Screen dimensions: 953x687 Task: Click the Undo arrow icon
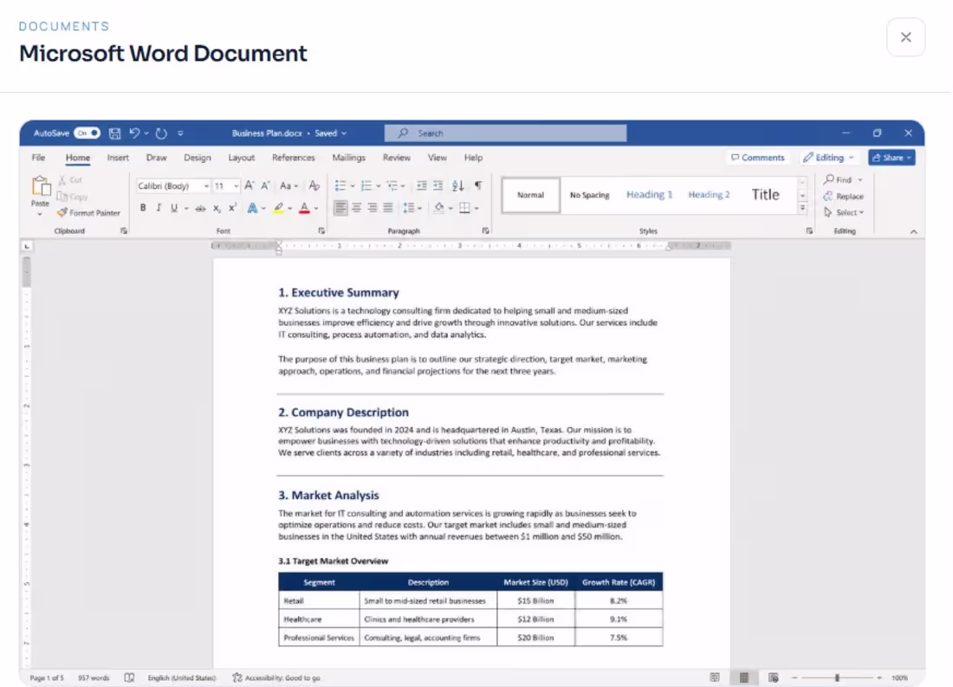point(135,133)
